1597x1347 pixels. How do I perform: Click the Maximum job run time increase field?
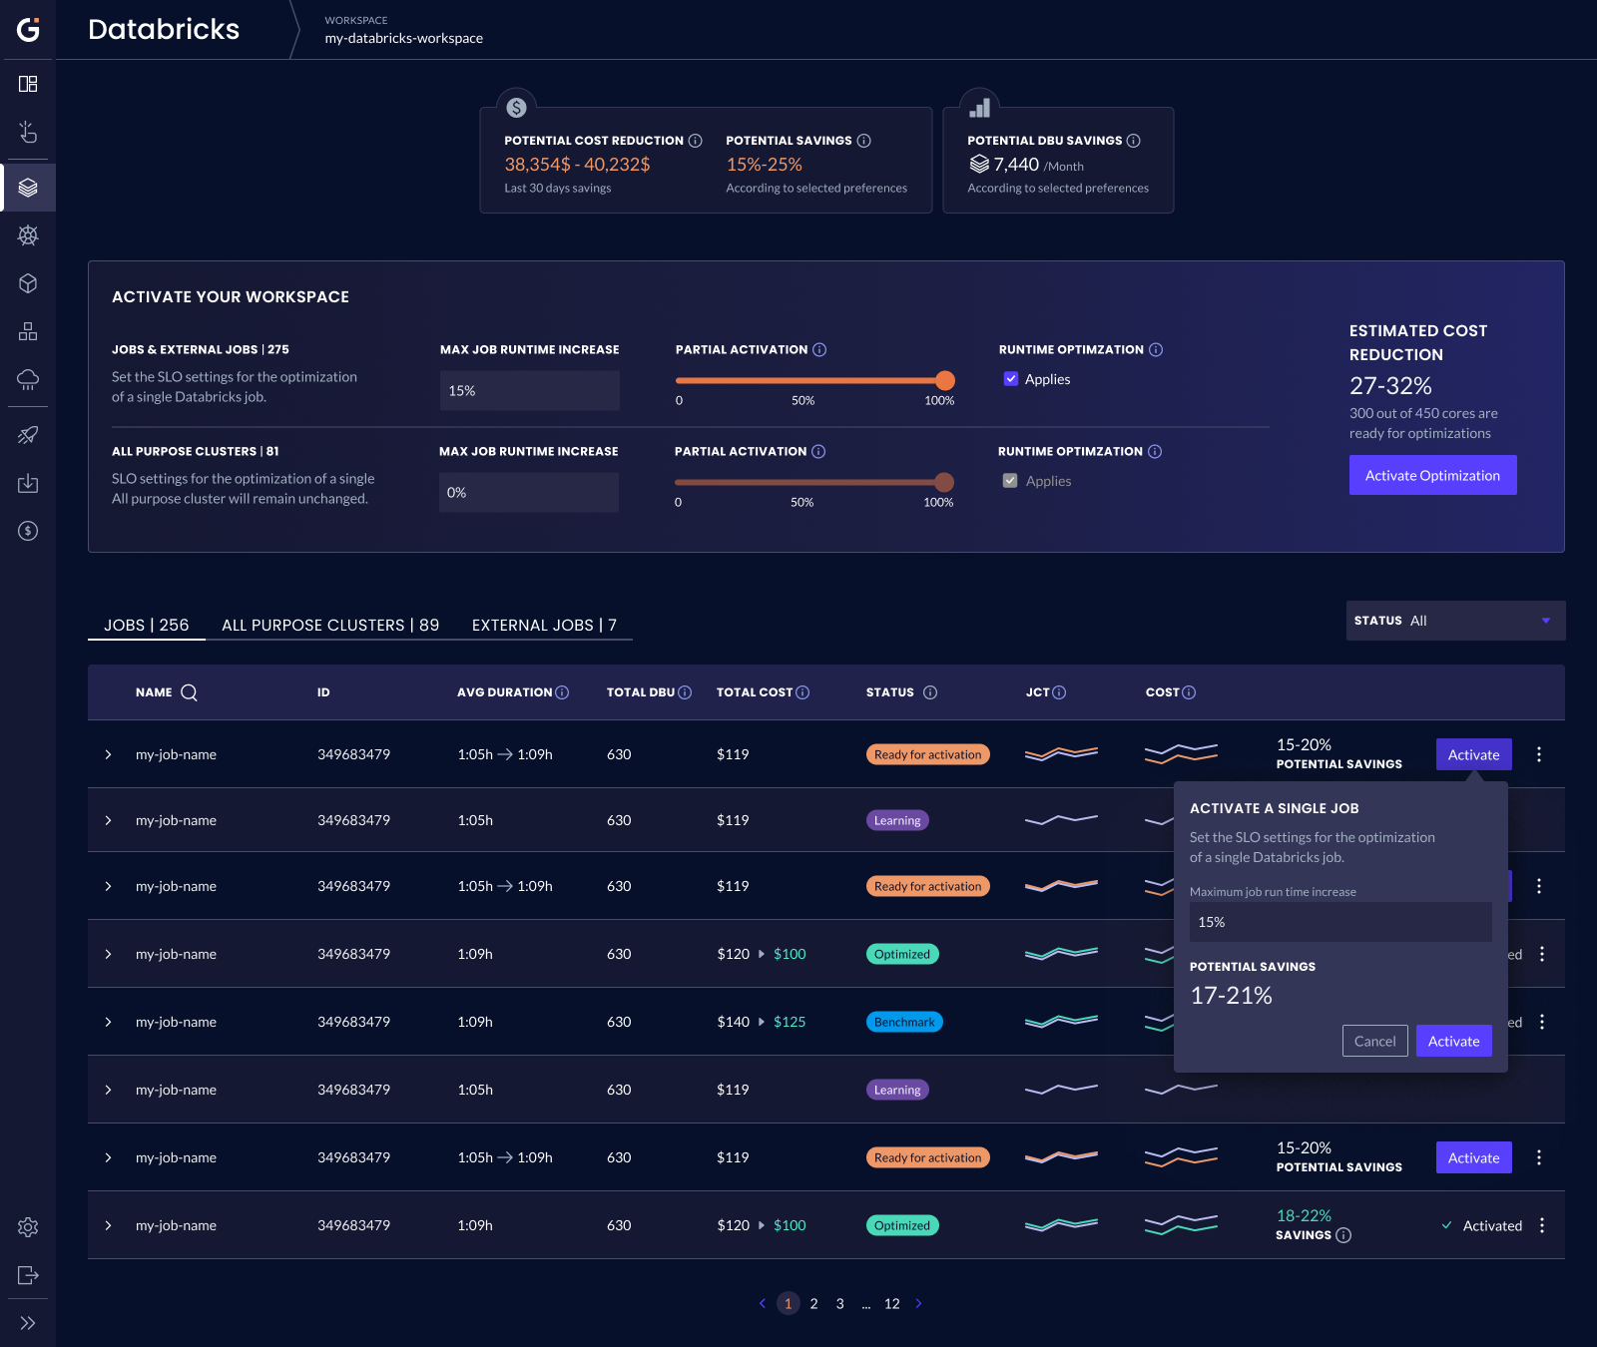1339,922
